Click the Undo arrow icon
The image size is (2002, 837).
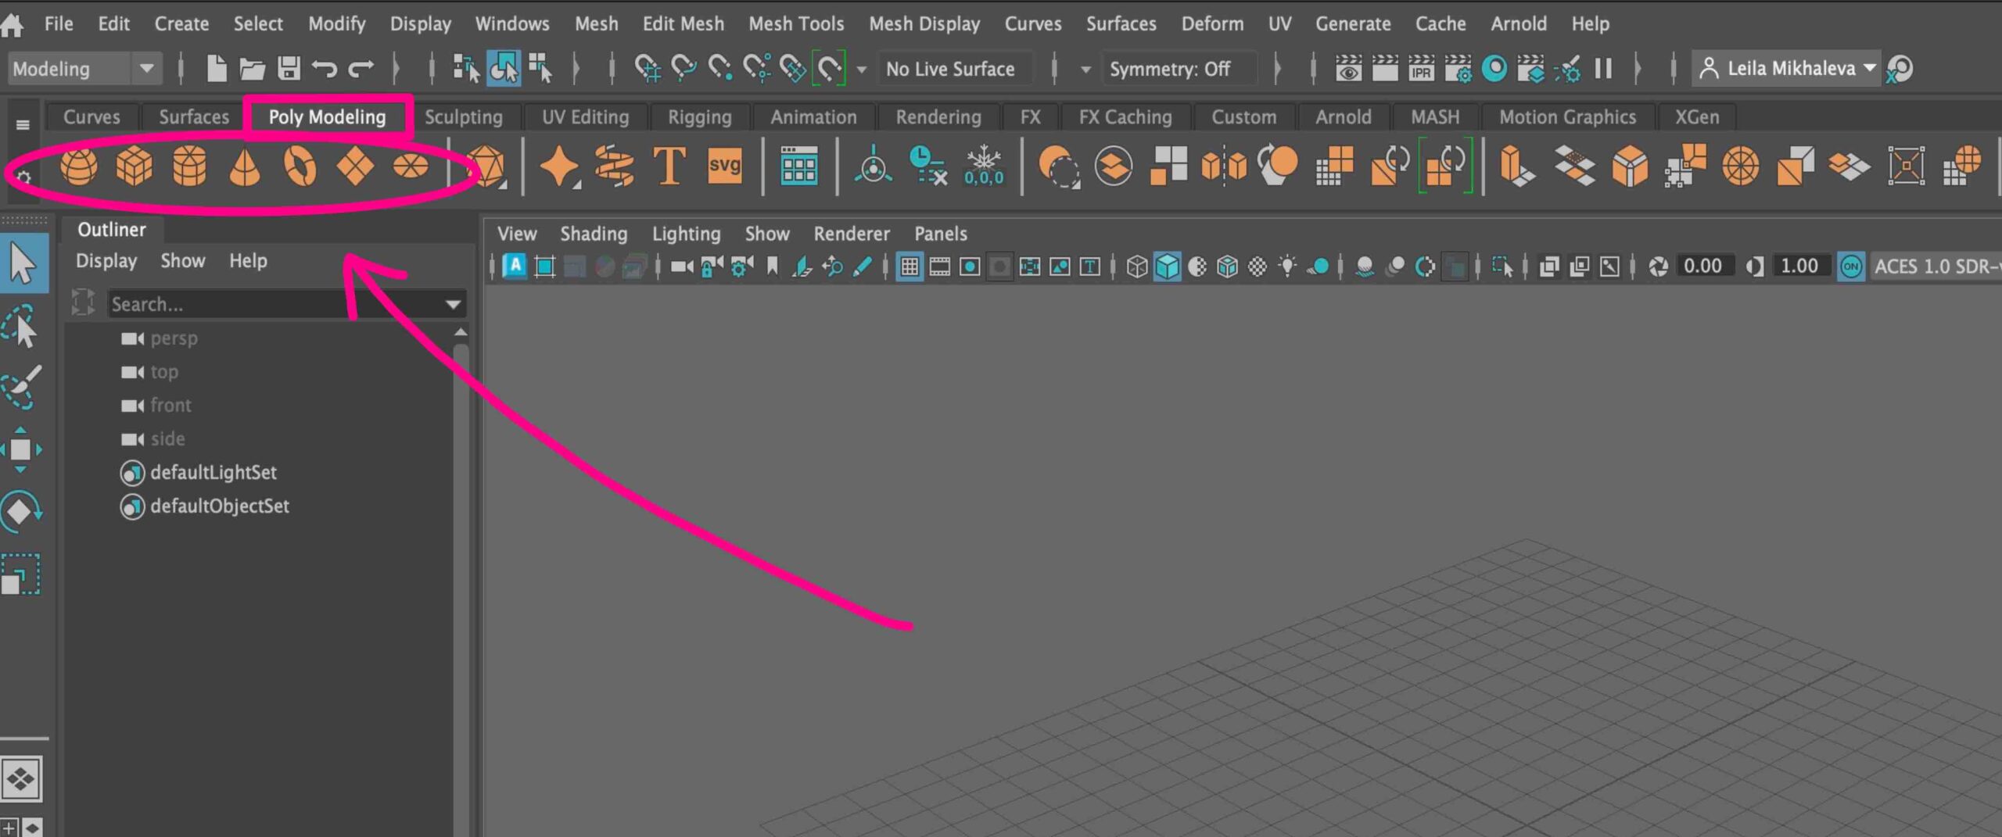pos(325,69)
